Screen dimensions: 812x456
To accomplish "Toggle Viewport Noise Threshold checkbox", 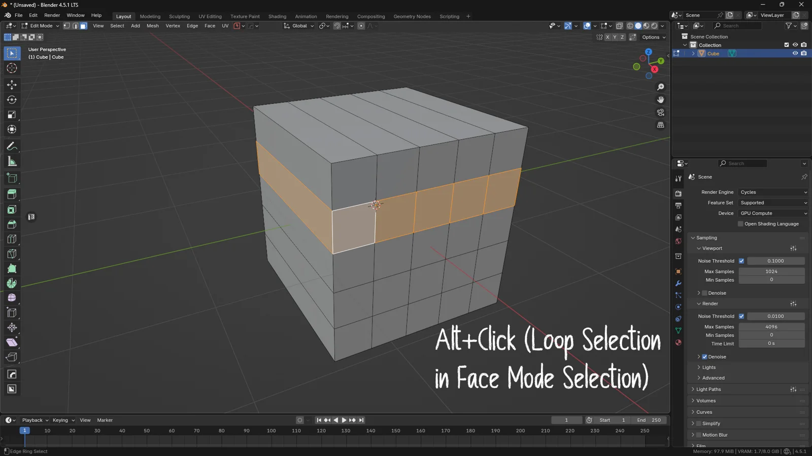I will pyautogui.click(x=741, y=261).
